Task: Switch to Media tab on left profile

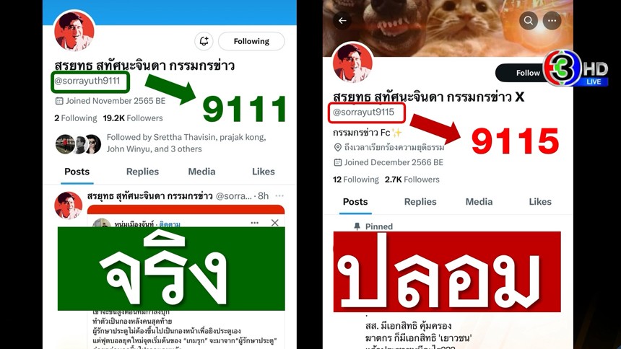Action: [201, 172]
